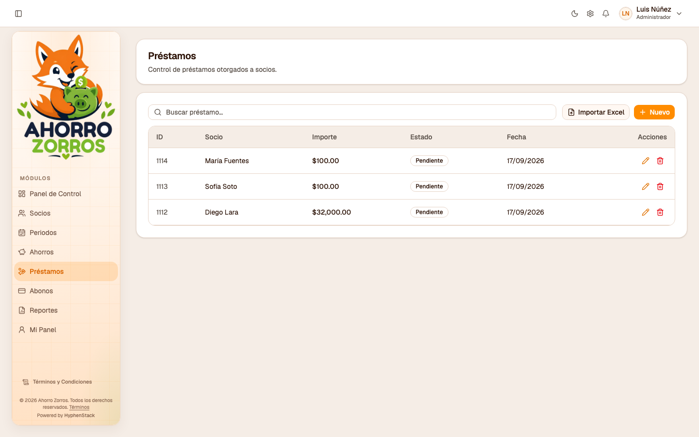699x437 pixels.
Task: Expand the Luis Núñez account menu chevron
Action: [679, 14]
